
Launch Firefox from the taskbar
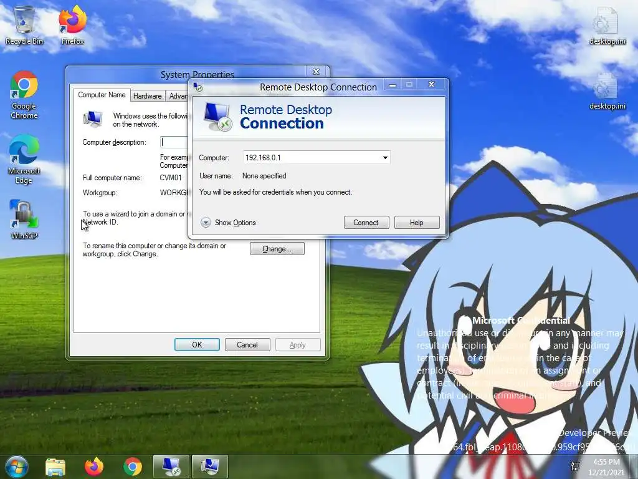[x=94, y=467]
